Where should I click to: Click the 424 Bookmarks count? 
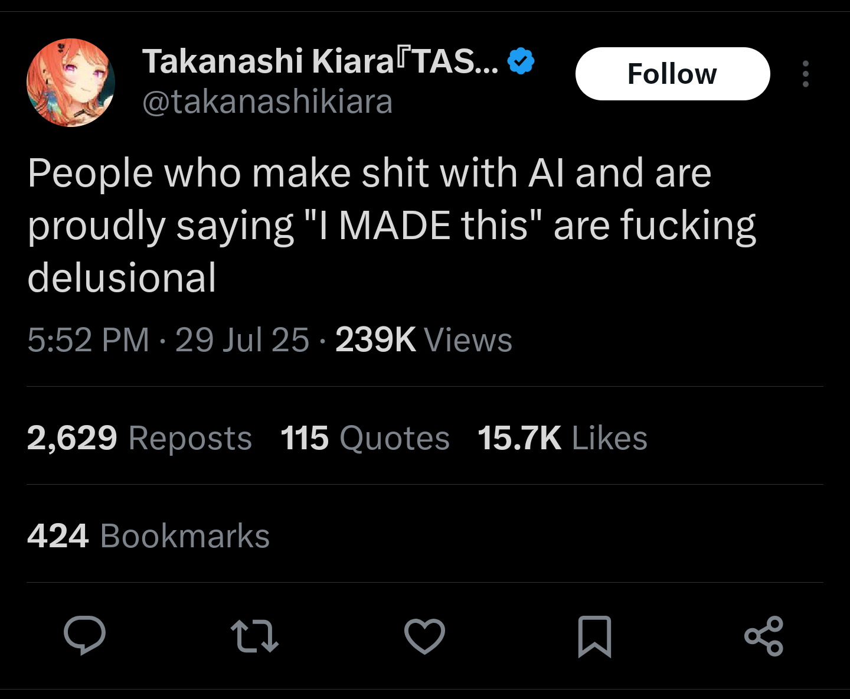pos(148,536)
